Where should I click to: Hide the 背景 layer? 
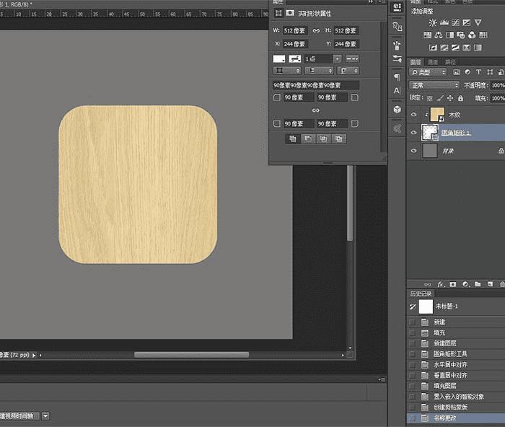413,151
